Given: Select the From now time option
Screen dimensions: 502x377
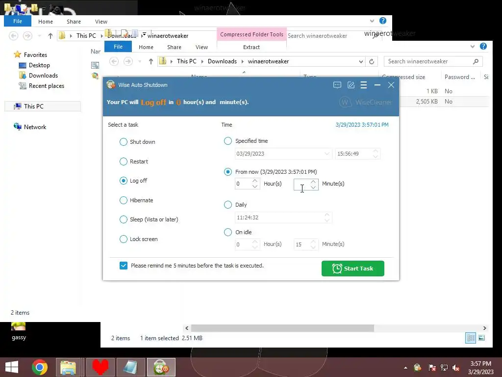Looking at the screenshot, I should [x=227, y=172].
